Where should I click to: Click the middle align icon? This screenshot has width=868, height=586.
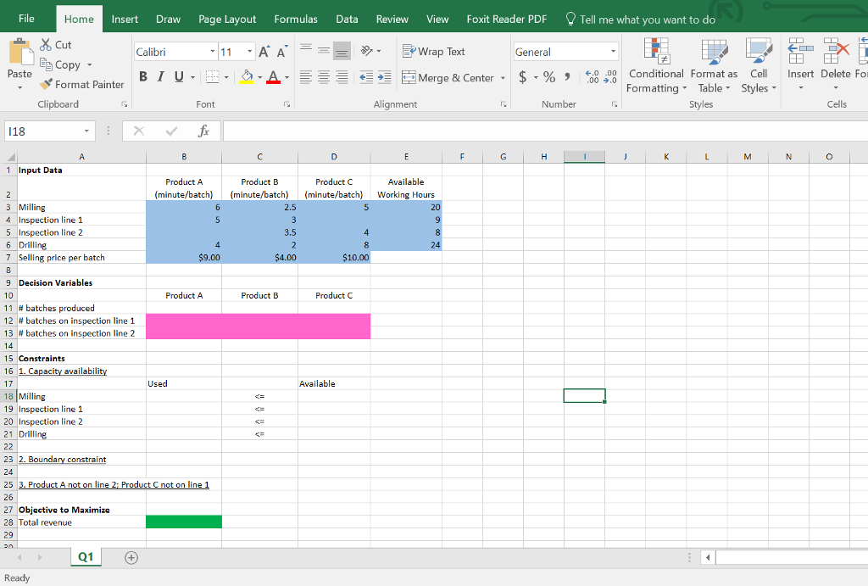tap(324, 51)
